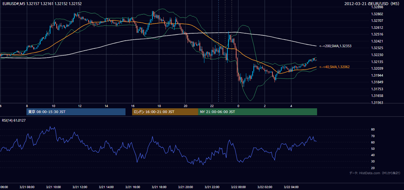Click the 2012-03-21 EUR/USD (M5) chart title
This screenshot has height=190, width=404.
pos(372,4)
